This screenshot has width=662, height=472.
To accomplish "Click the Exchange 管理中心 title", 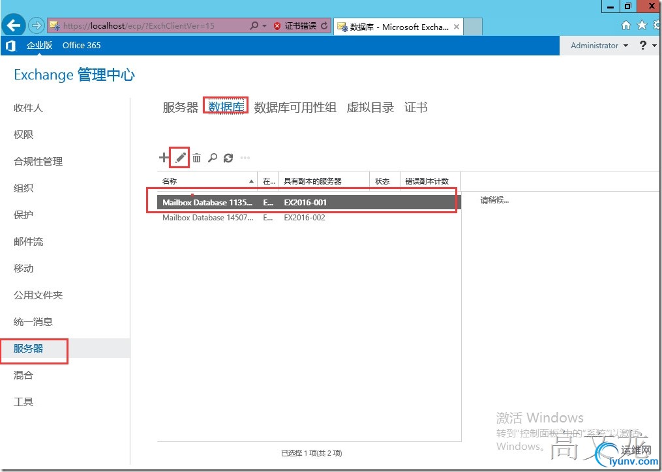I will point(74,75).
